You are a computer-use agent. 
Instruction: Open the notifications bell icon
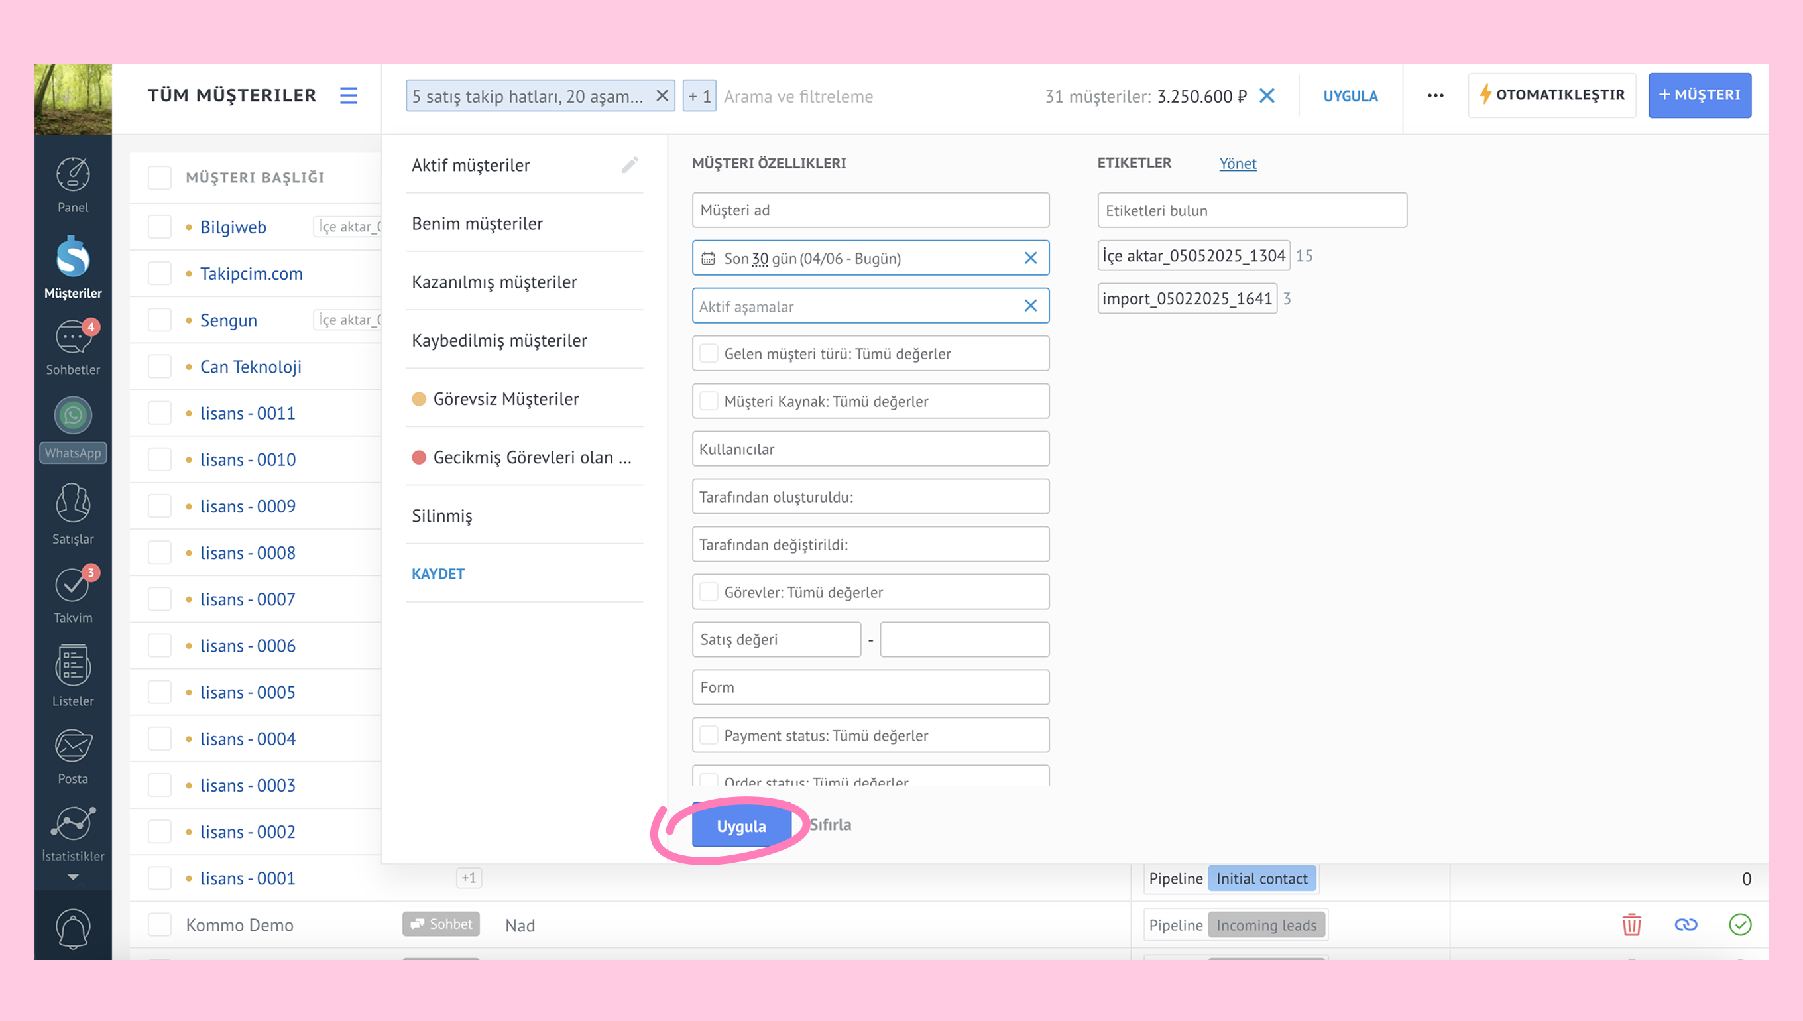[73, 928]
